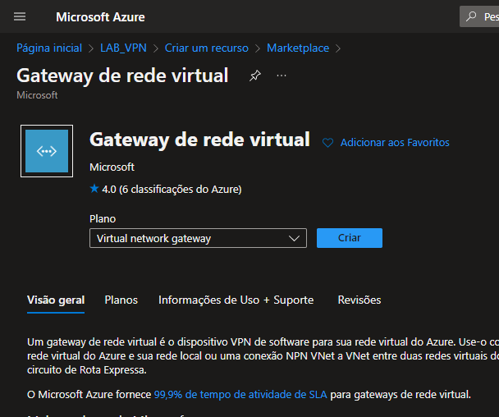Go to Página inicial breadcrumb
Viewport: 499px width, 417px height.
(49, 48)
